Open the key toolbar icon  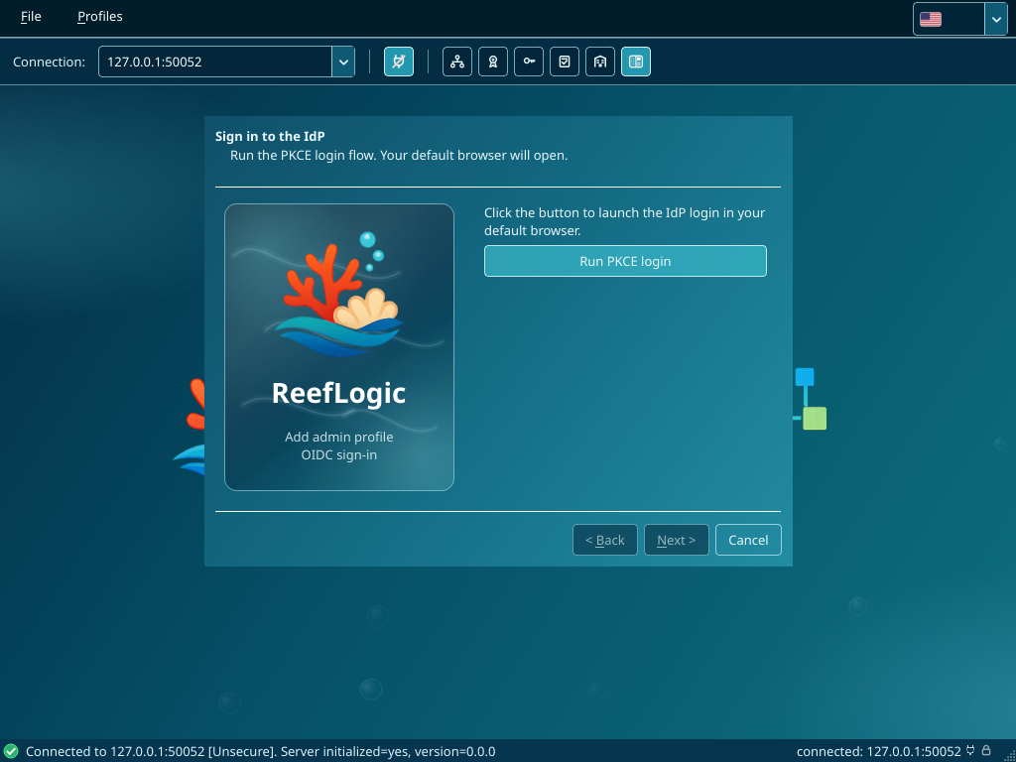[529, 62]
